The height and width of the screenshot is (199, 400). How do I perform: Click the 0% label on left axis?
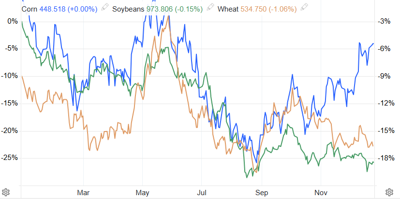click(x=13, y=21)
